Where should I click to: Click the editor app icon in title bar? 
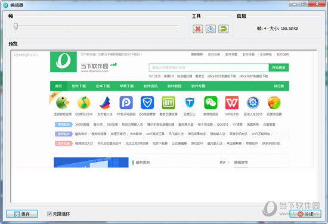pos(5,5)
